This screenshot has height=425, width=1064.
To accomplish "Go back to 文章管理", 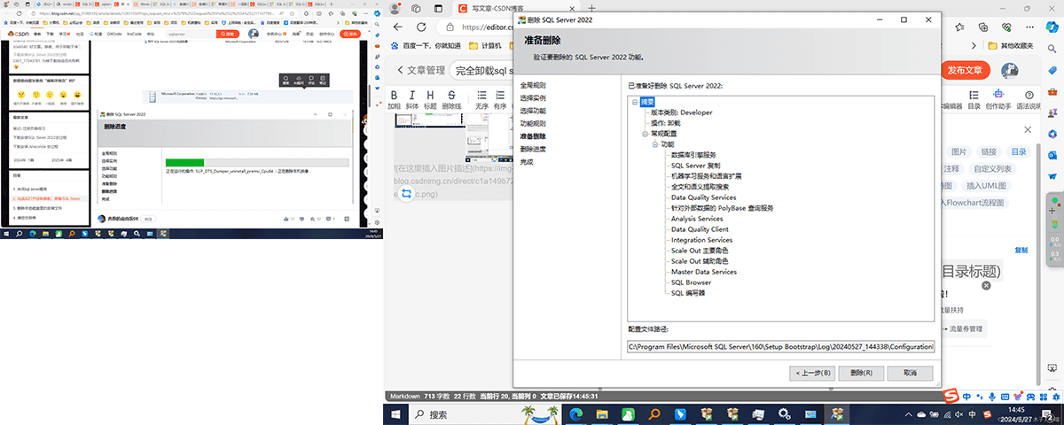I will [421, 70].
